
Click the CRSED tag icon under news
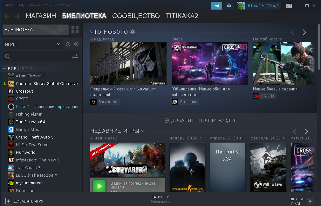click(256, 96)
